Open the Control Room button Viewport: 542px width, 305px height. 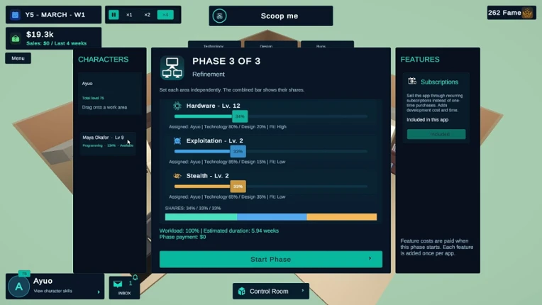coord(271,292)
